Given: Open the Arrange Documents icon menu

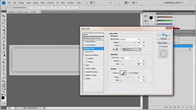Looking at the screenshot, I should [127, 3].
